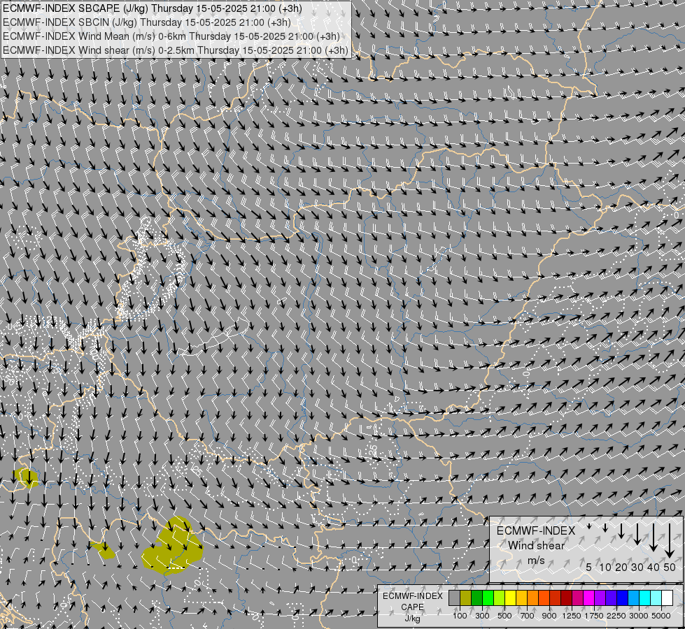
Task: Select the bright green CAPE legend swatch
Action: point(488,598)
